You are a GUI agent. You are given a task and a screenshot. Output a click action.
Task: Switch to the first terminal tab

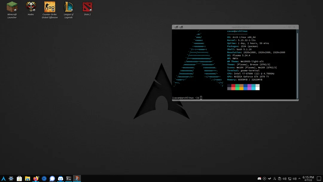[176, 27]
